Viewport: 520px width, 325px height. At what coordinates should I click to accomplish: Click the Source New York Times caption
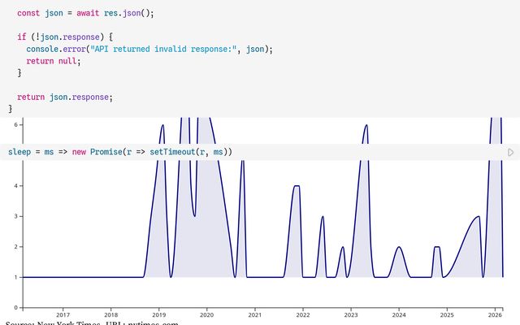pyautogui.click(x=89, y=323)
